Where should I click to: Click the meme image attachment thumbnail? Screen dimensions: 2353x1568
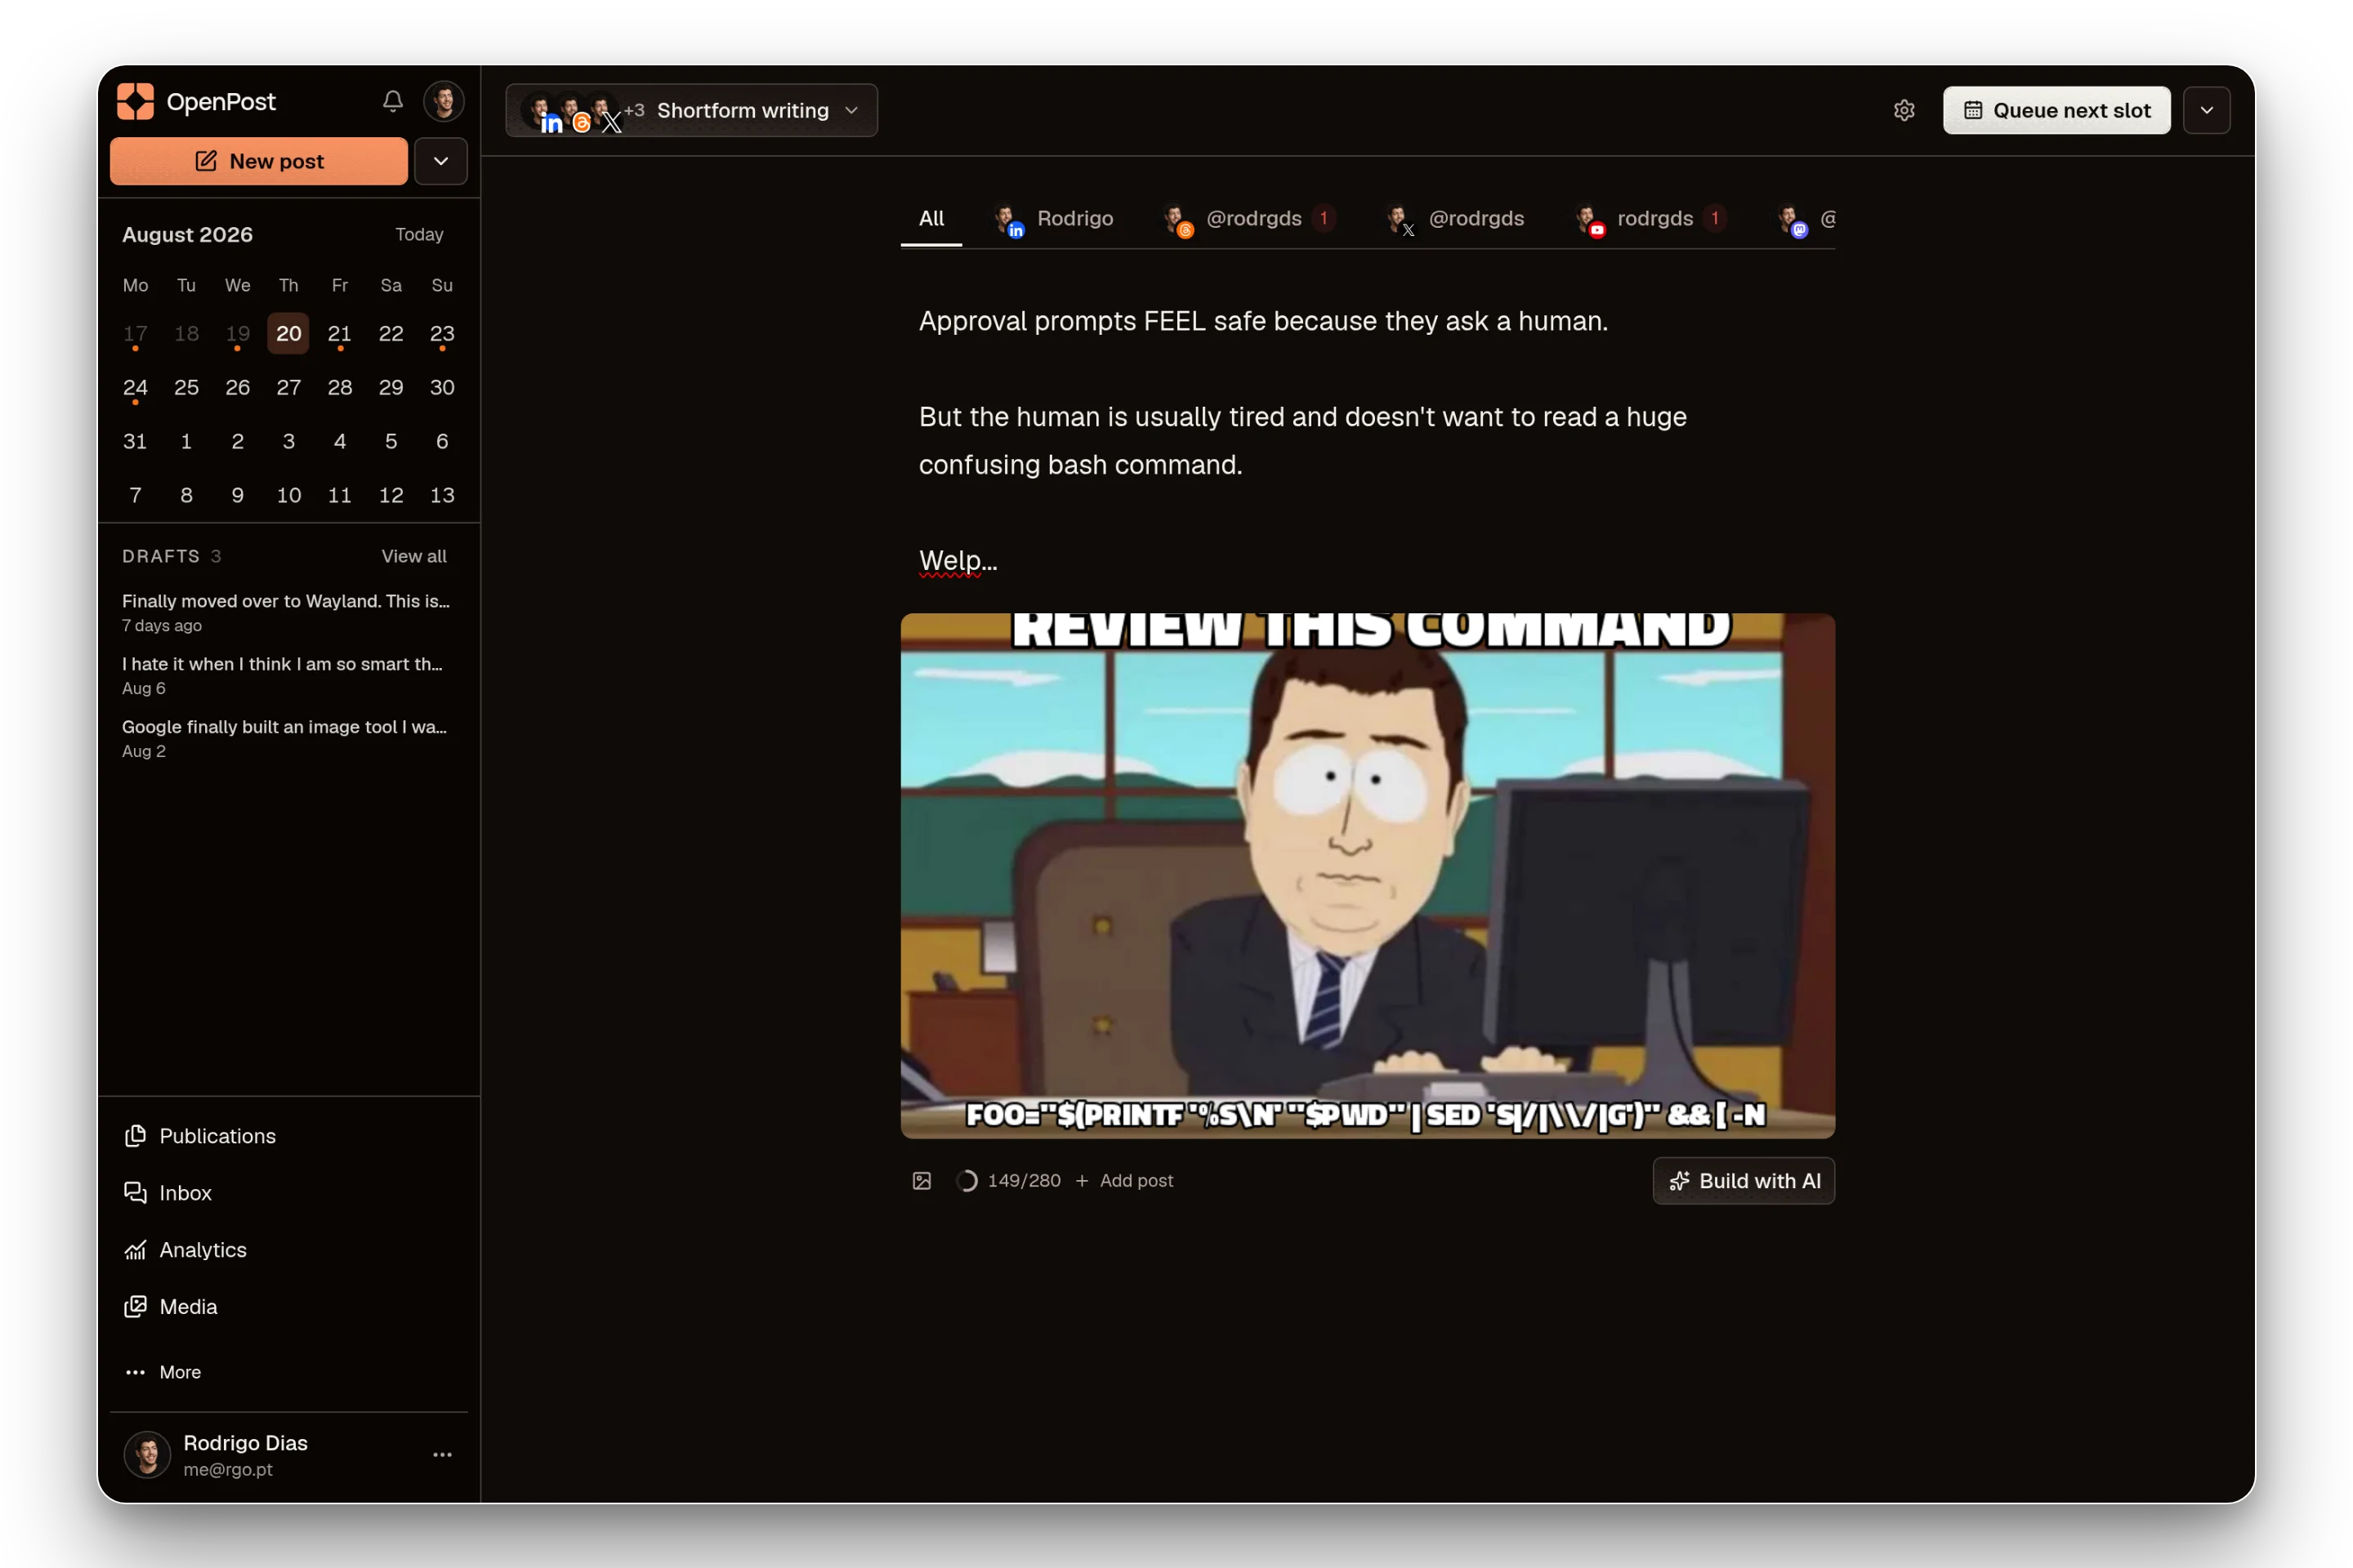coord(1368,876)
